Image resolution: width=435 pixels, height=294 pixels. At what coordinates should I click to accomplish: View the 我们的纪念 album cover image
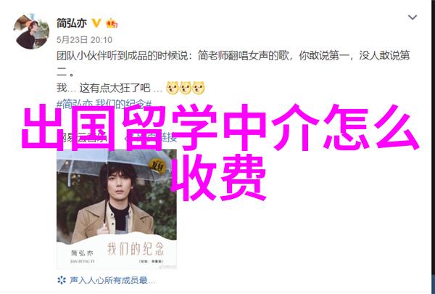pos(117,209)
